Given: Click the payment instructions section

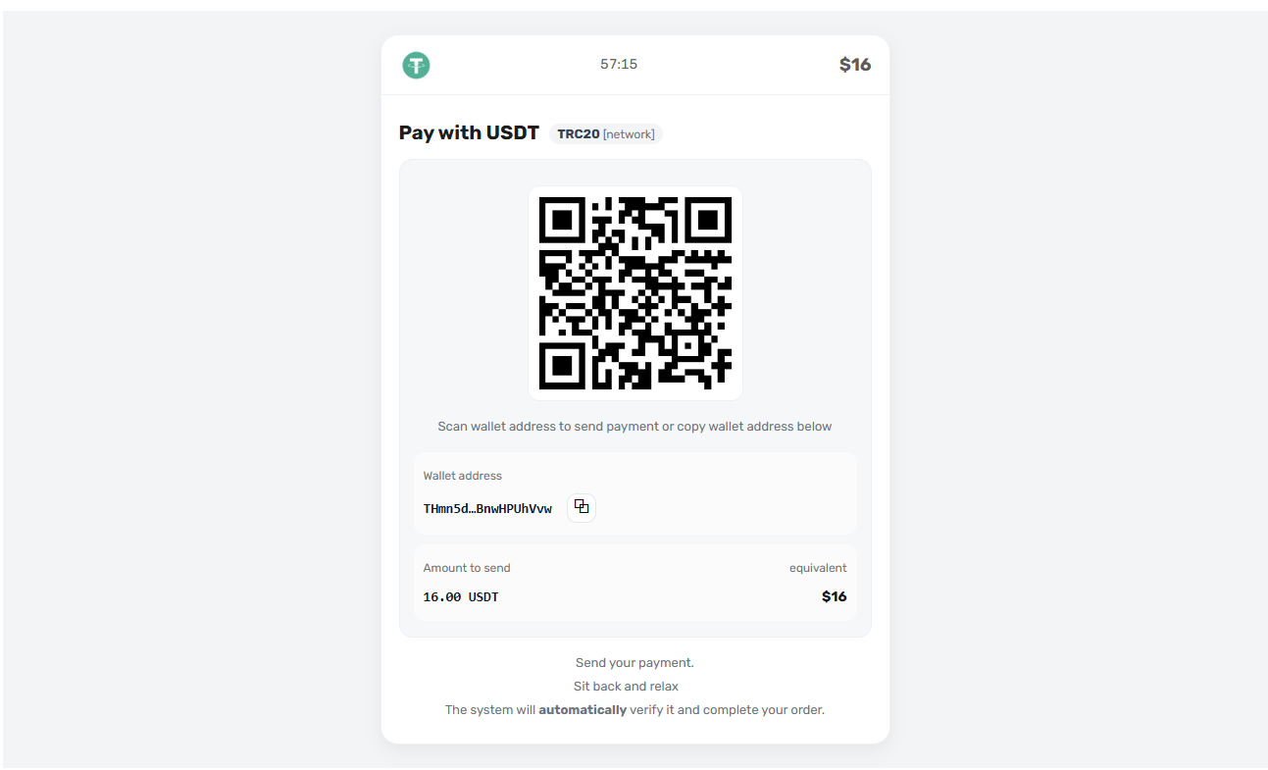Looking at the screenshot, I should point(634,686).
